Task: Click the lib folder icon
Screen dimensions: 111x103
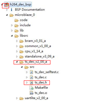Action: [x=16, y=31]
